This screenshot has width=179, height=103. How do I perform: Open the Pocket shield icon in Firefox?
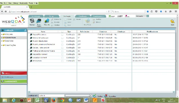[x=156, y=12]
